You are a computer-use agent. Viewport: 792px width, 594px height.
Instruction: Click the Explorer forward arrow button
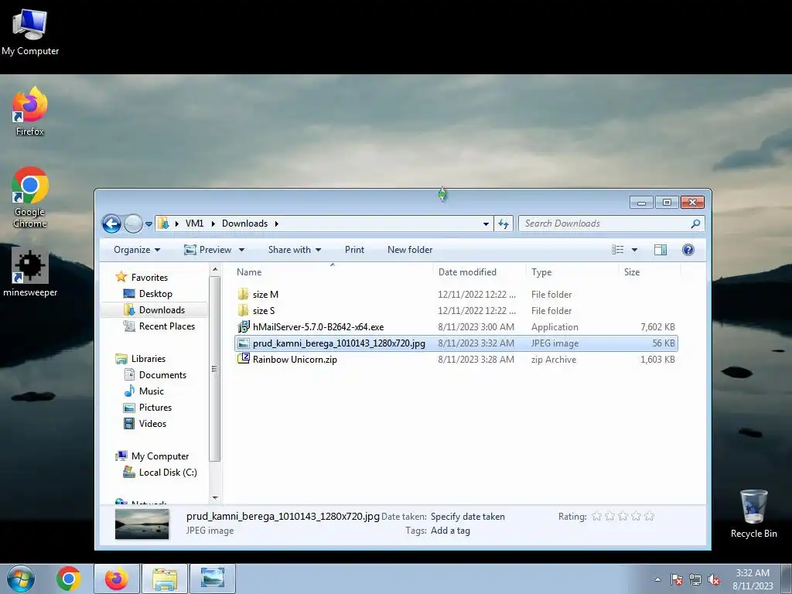(133, 224)
